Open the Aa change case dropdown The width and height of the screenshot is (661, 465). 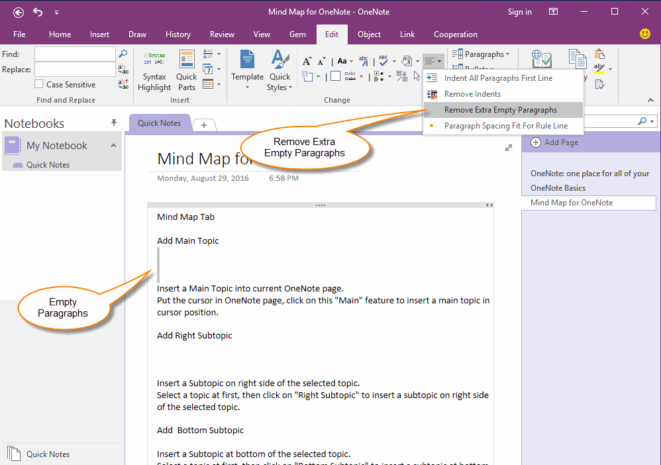pyautogui.click(x=345, y=61)
